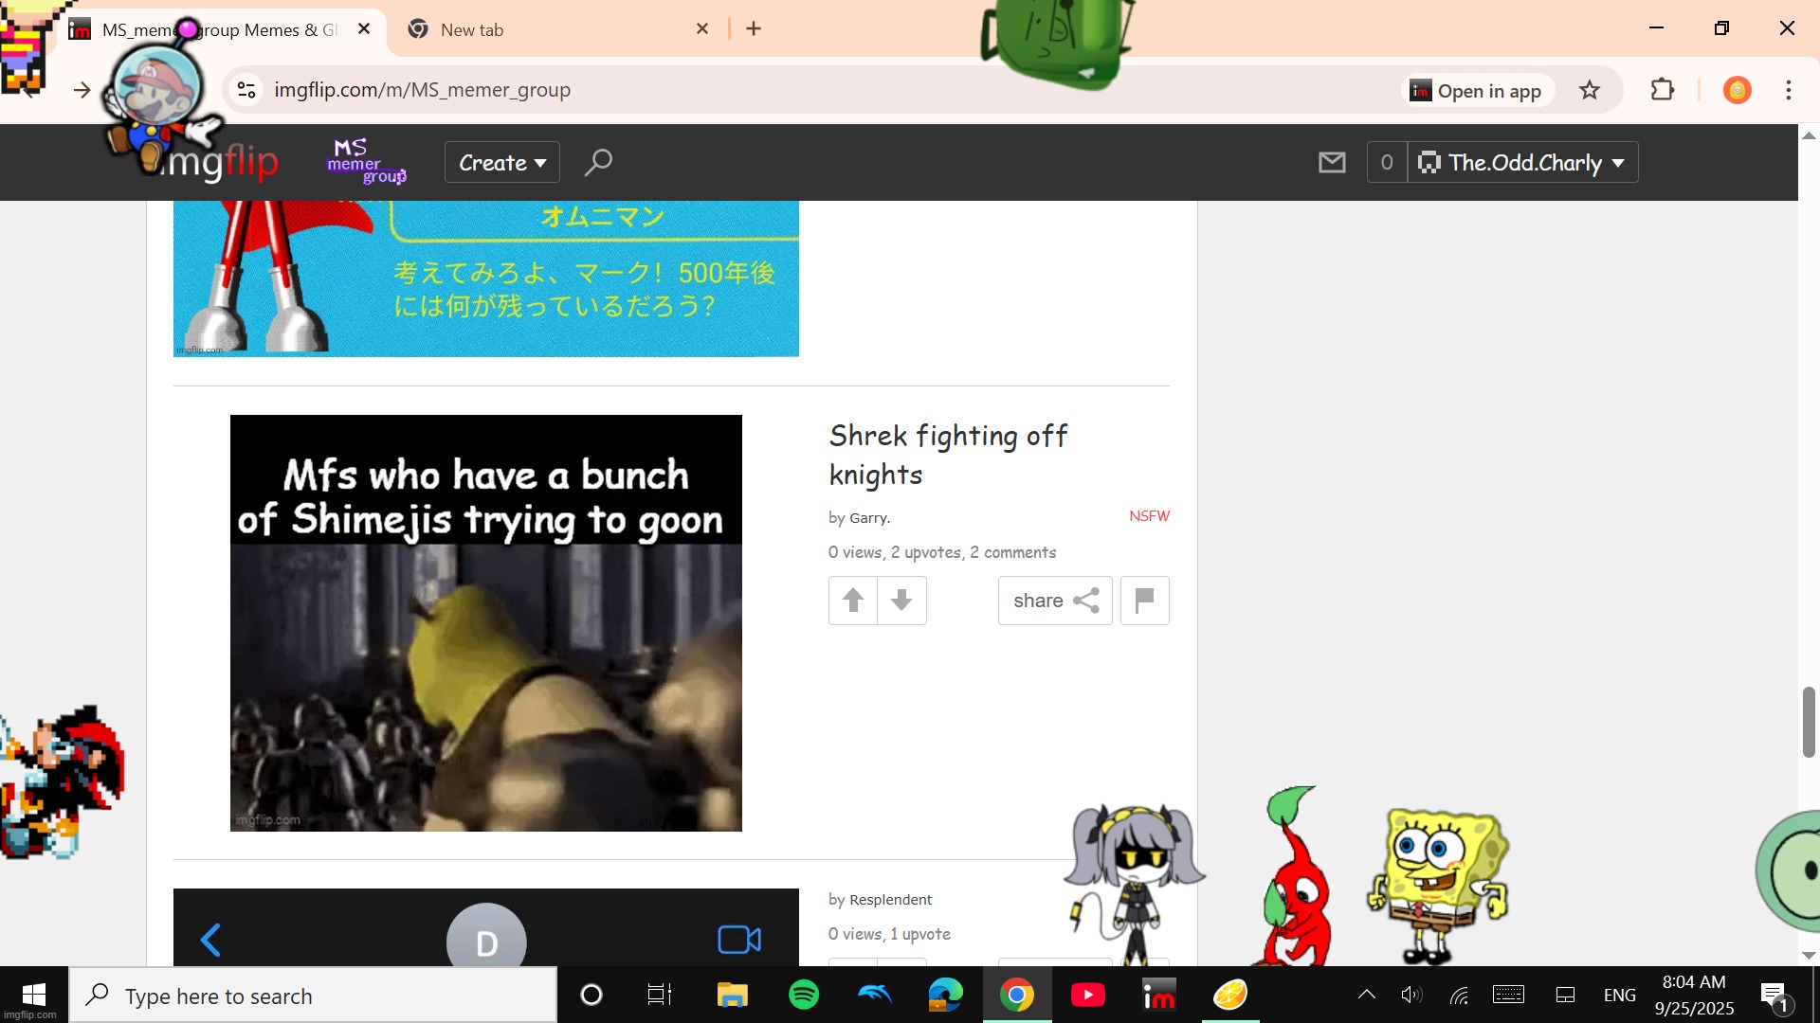Bookmark this page with the star

pos(1590,90)
